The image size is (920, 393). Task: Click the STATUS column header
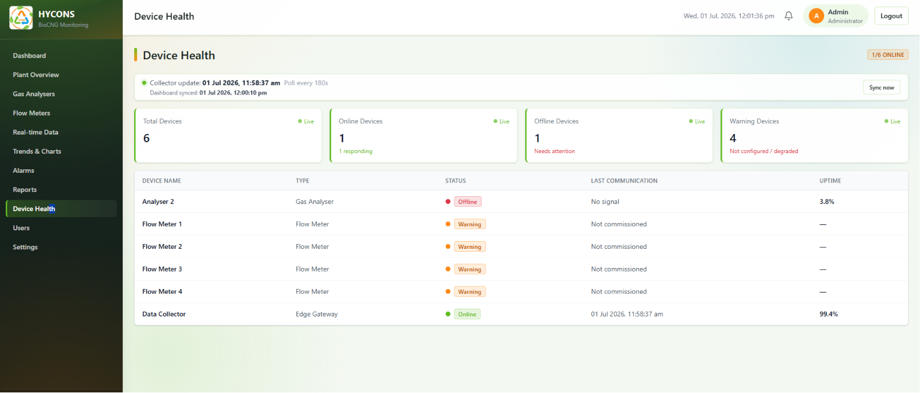click(x=455, y=181)
